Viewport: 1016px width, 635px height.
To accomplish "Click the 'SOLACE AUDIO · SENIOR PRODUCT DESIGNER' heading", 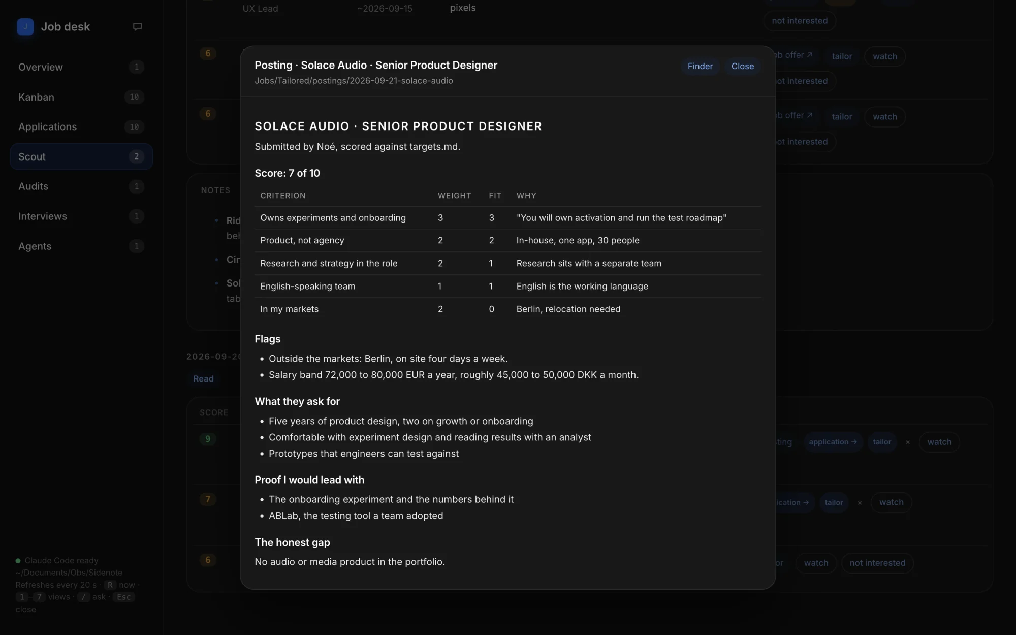I will [398, 126].
